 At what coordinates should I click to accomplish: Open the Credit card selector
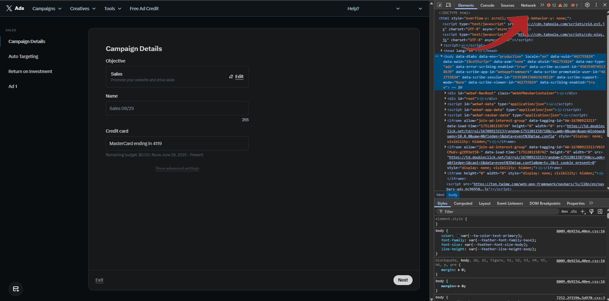click(177, 143)
